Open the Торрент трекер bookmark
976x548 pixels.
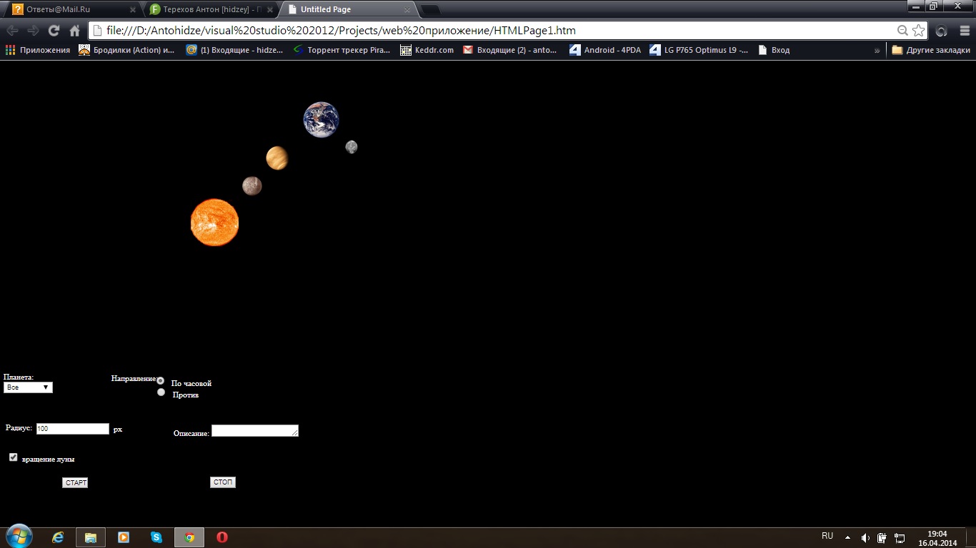[x=342, y=50]
